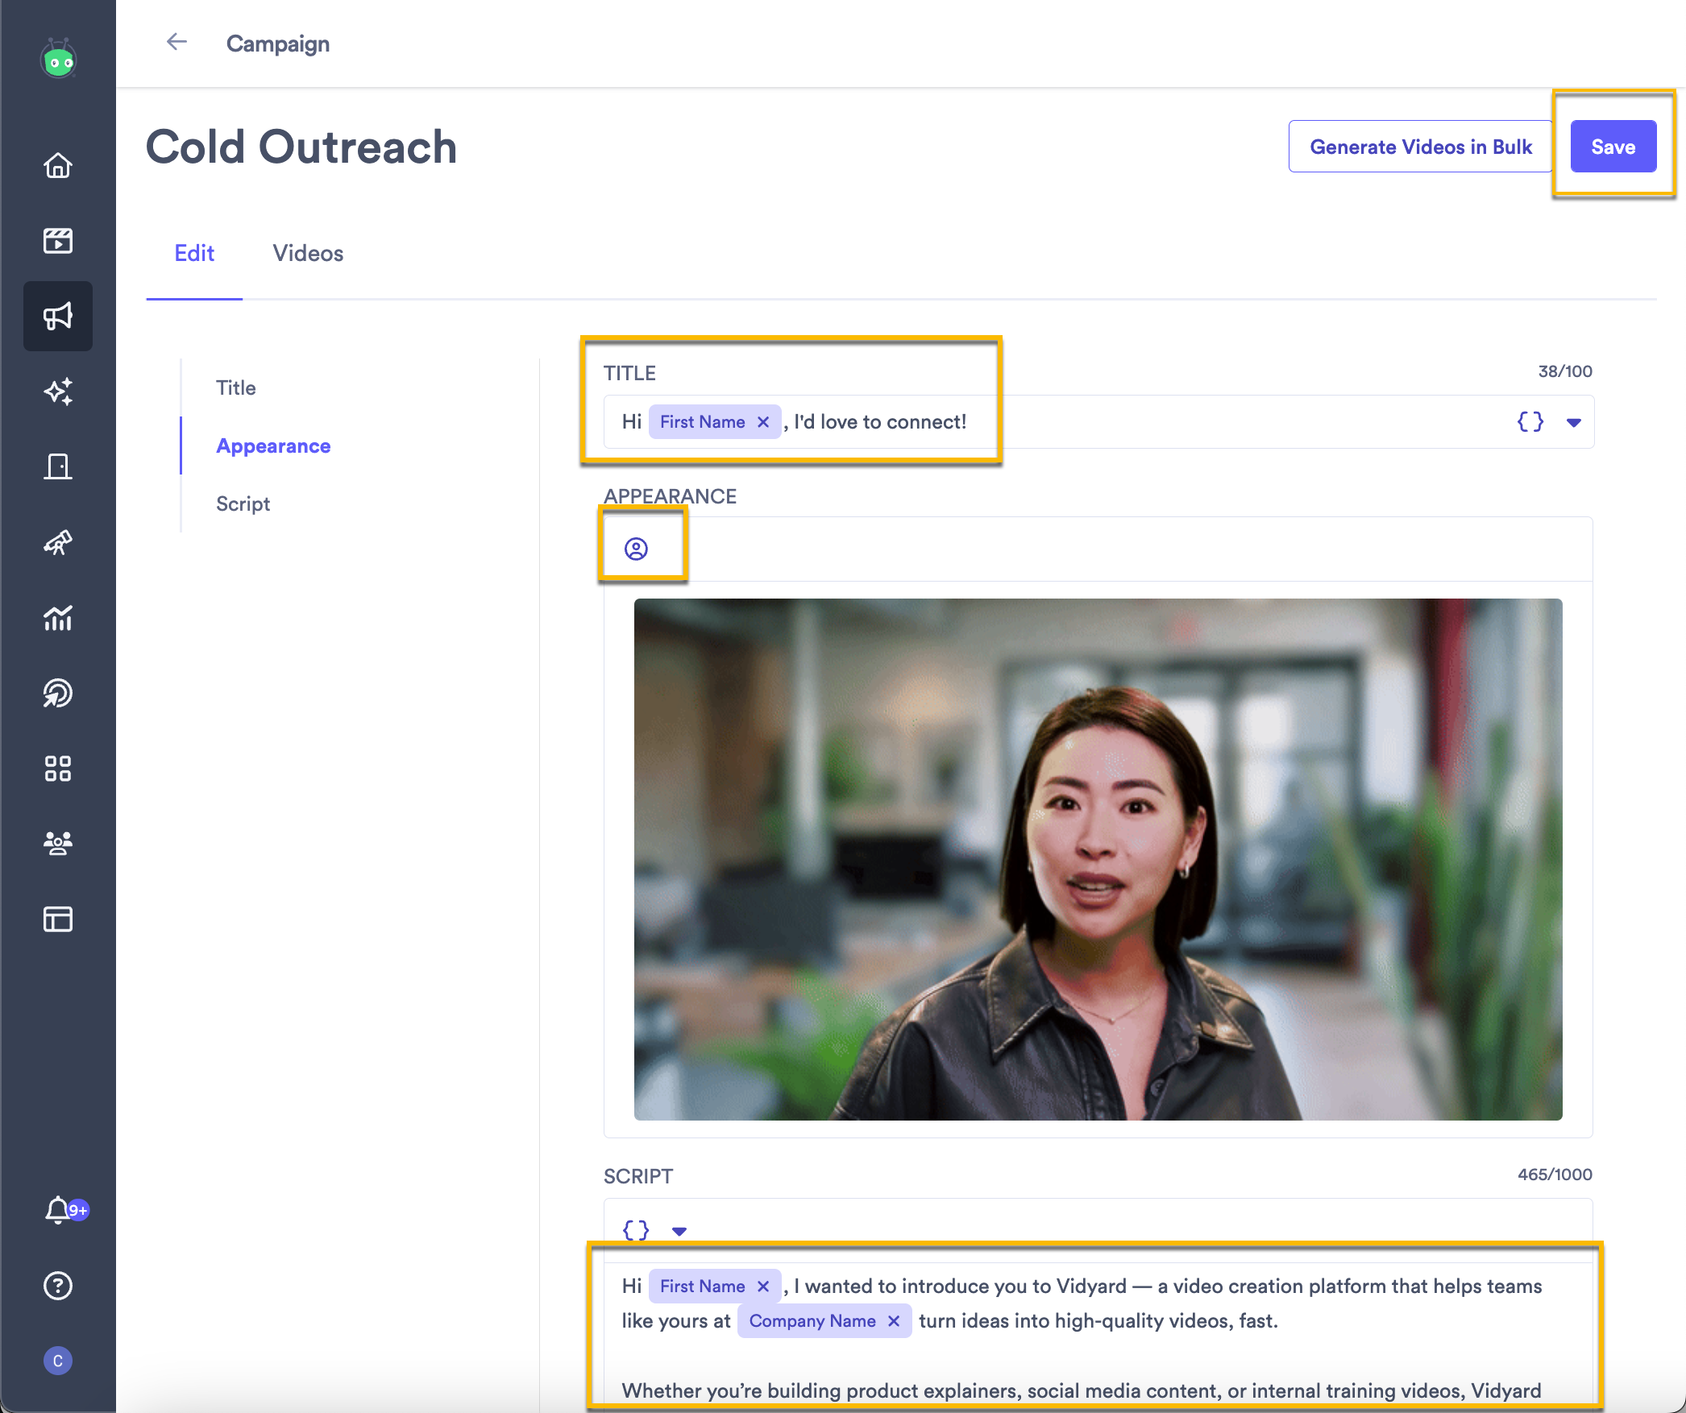Open the four-squares integrations icon
This screenshot has height=1413, width=1686.
pos(58,769)
